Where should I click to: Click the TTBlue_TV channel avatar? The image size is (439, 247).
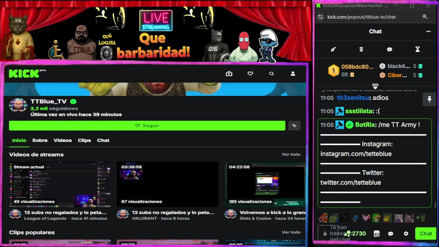coord(18,105)
